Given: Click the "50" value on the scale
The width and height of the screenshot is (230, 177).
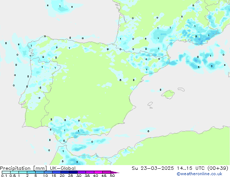Looking at the screenshot, I should 112,176.
